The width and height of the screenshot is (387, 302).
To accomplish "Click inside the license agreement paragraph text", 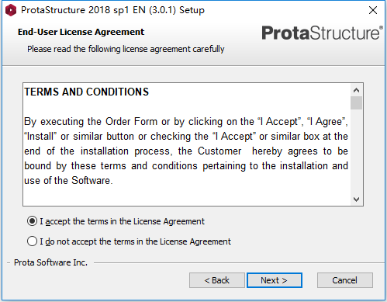I will [186, 151].
